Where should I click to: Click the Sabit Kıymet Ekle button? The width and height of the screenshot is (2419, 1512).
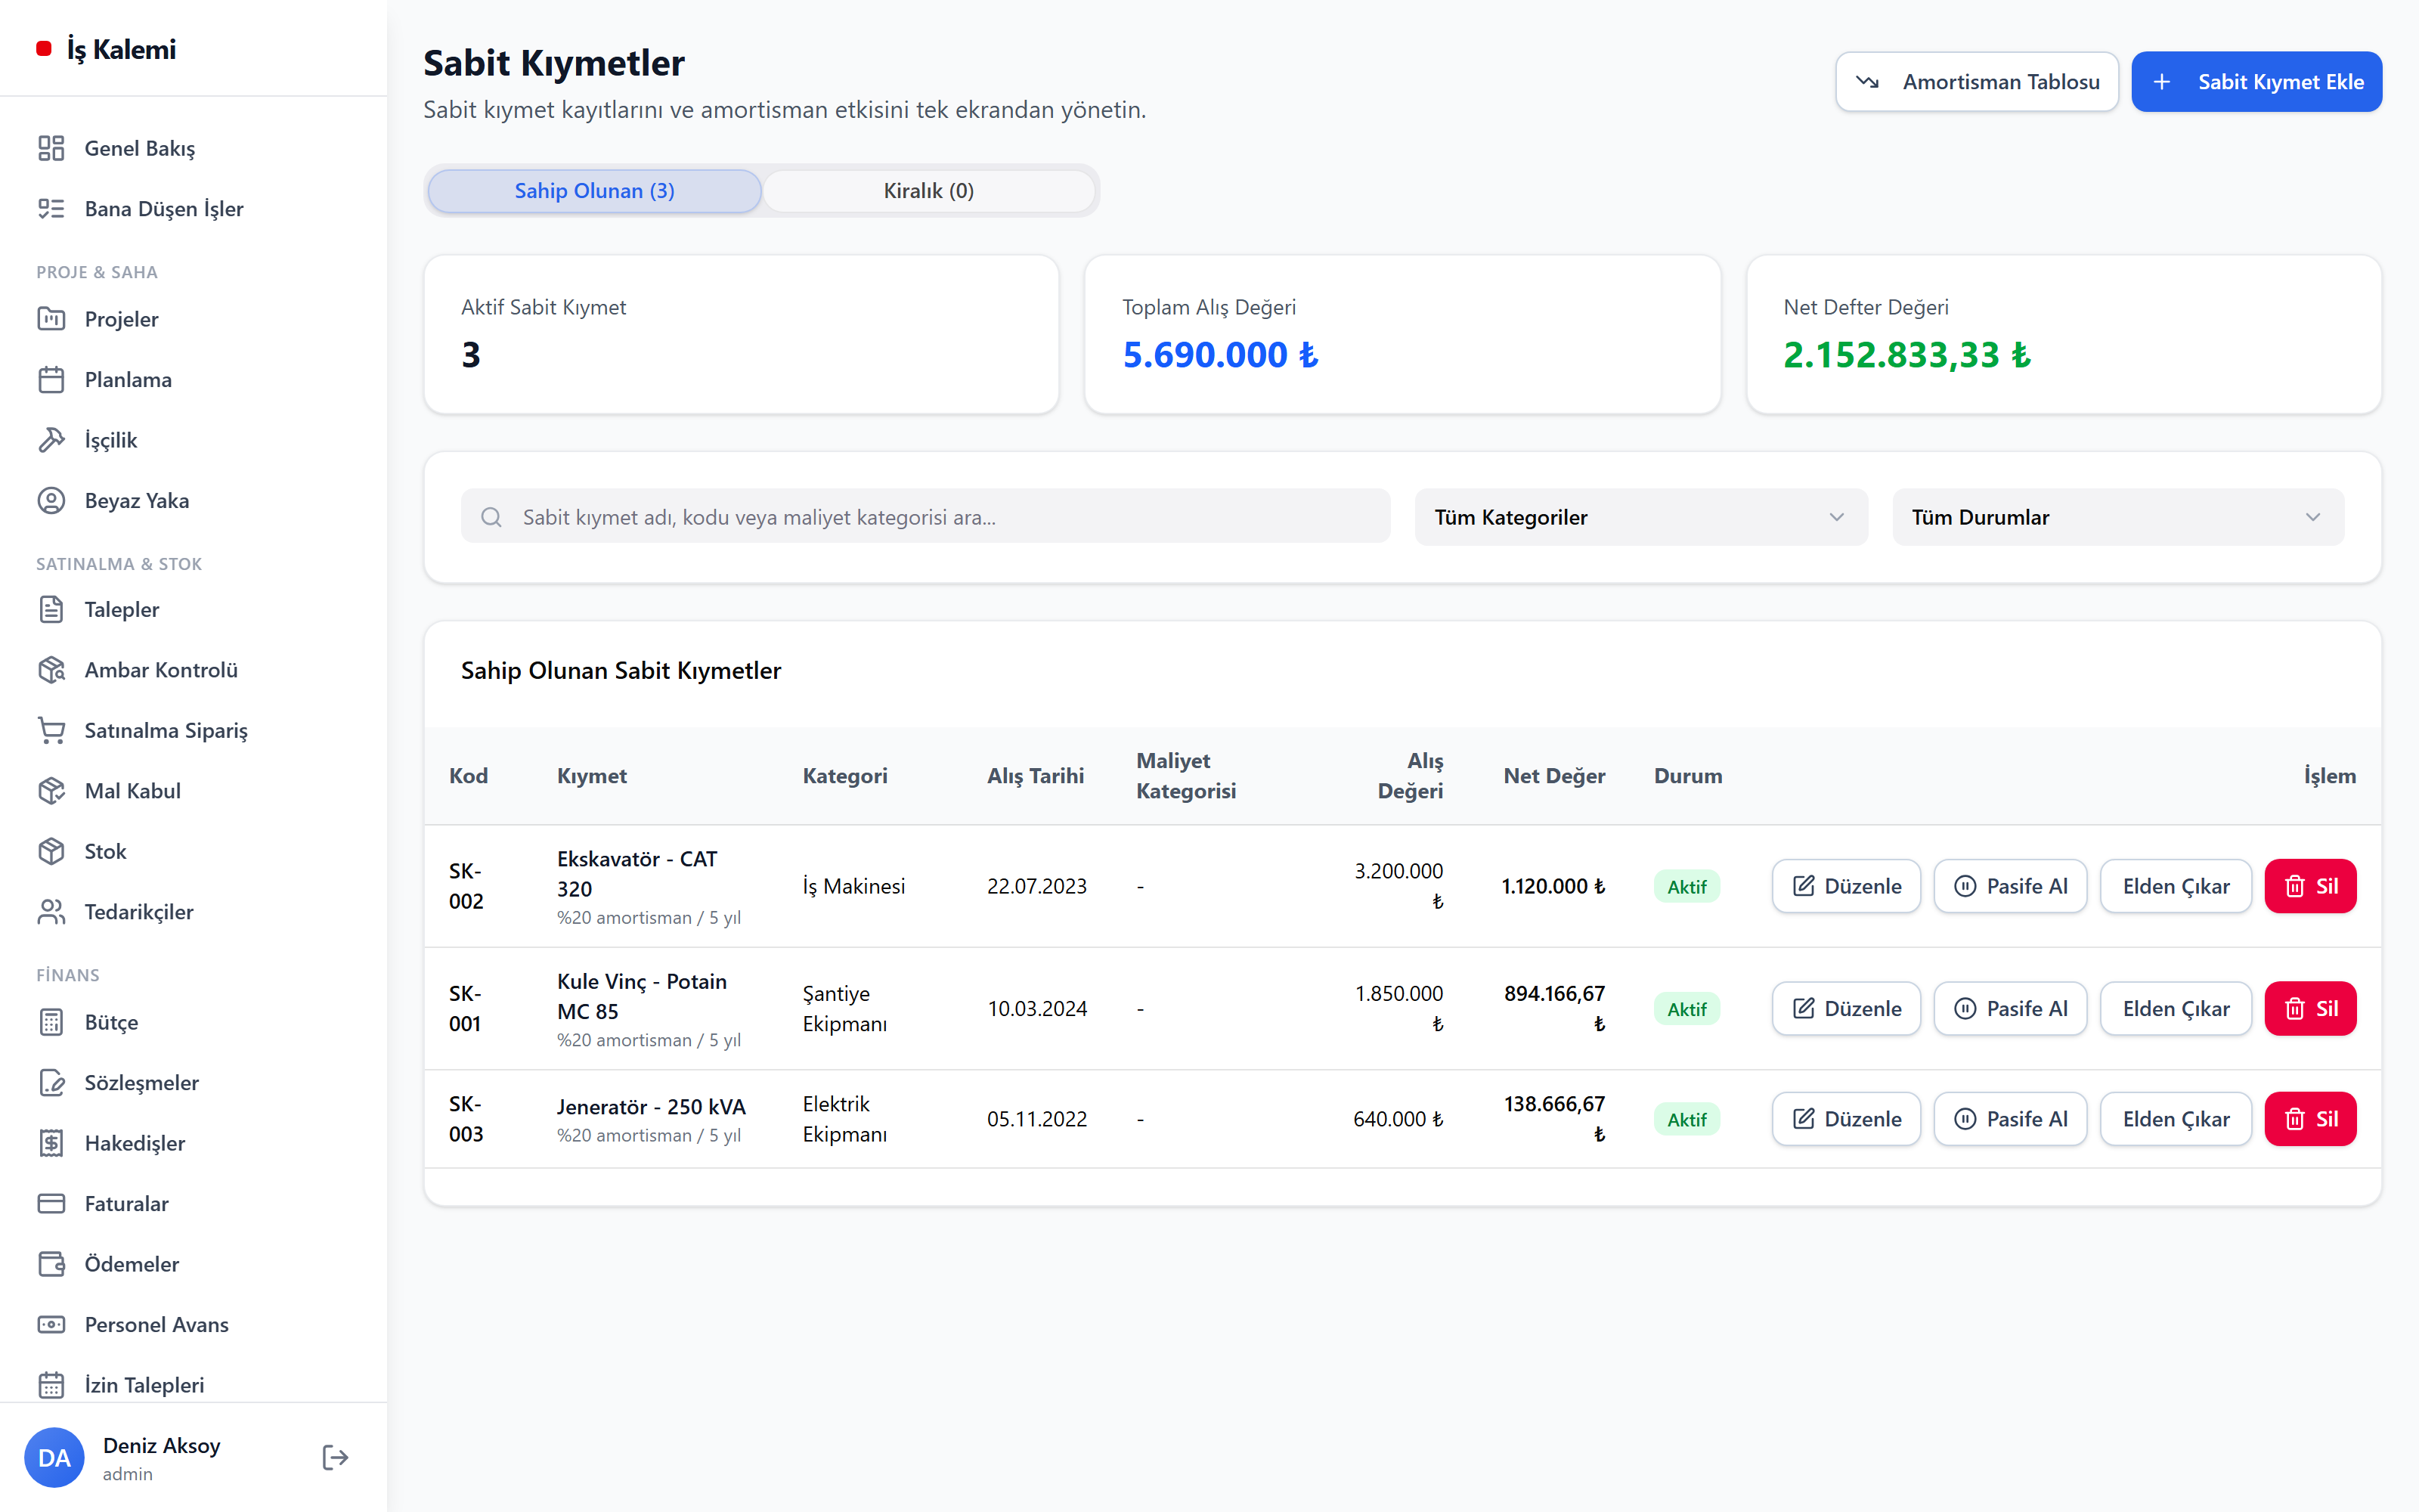point(2256,82)
